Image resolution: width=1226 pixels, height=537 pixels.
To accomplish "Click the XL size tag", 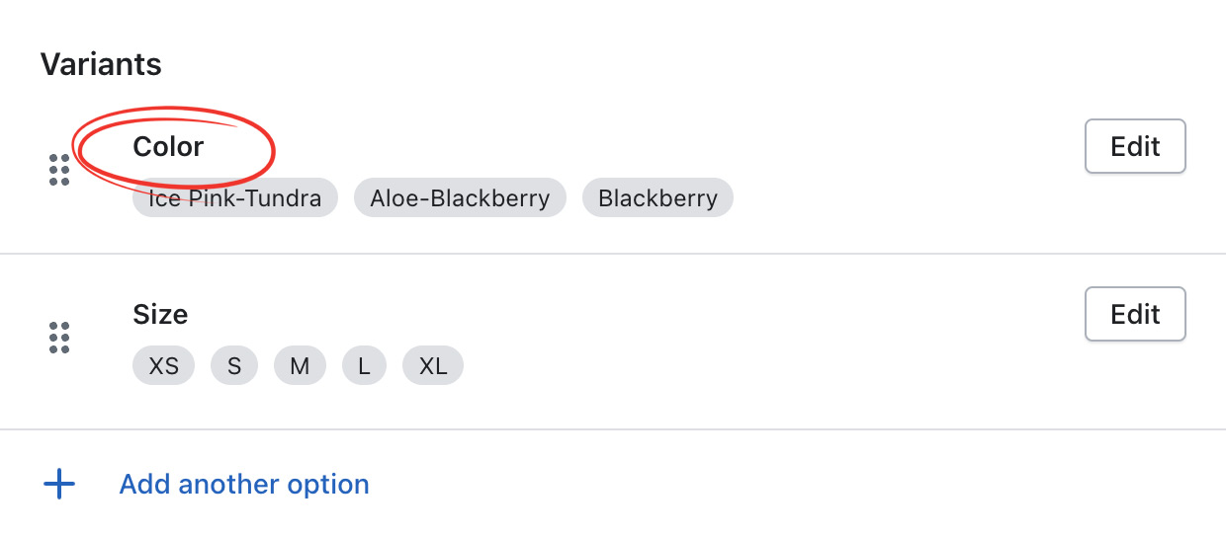I will point(433,366).
